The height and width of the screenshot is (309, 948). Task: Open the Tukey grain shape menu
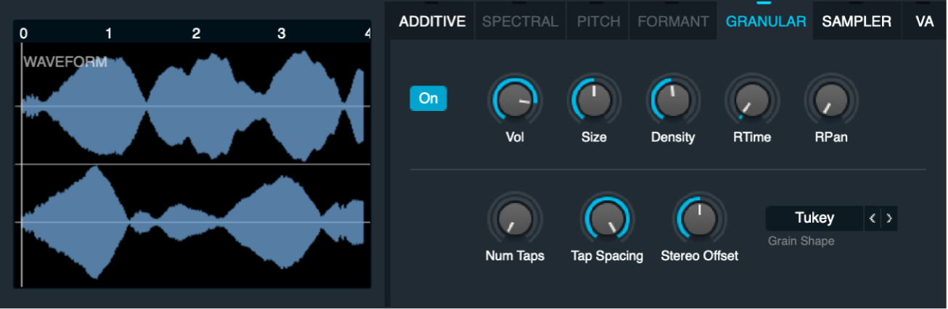click(814, 218)
